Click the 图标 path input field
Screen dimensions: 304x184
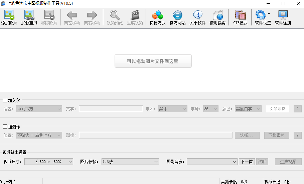[156, 135]
